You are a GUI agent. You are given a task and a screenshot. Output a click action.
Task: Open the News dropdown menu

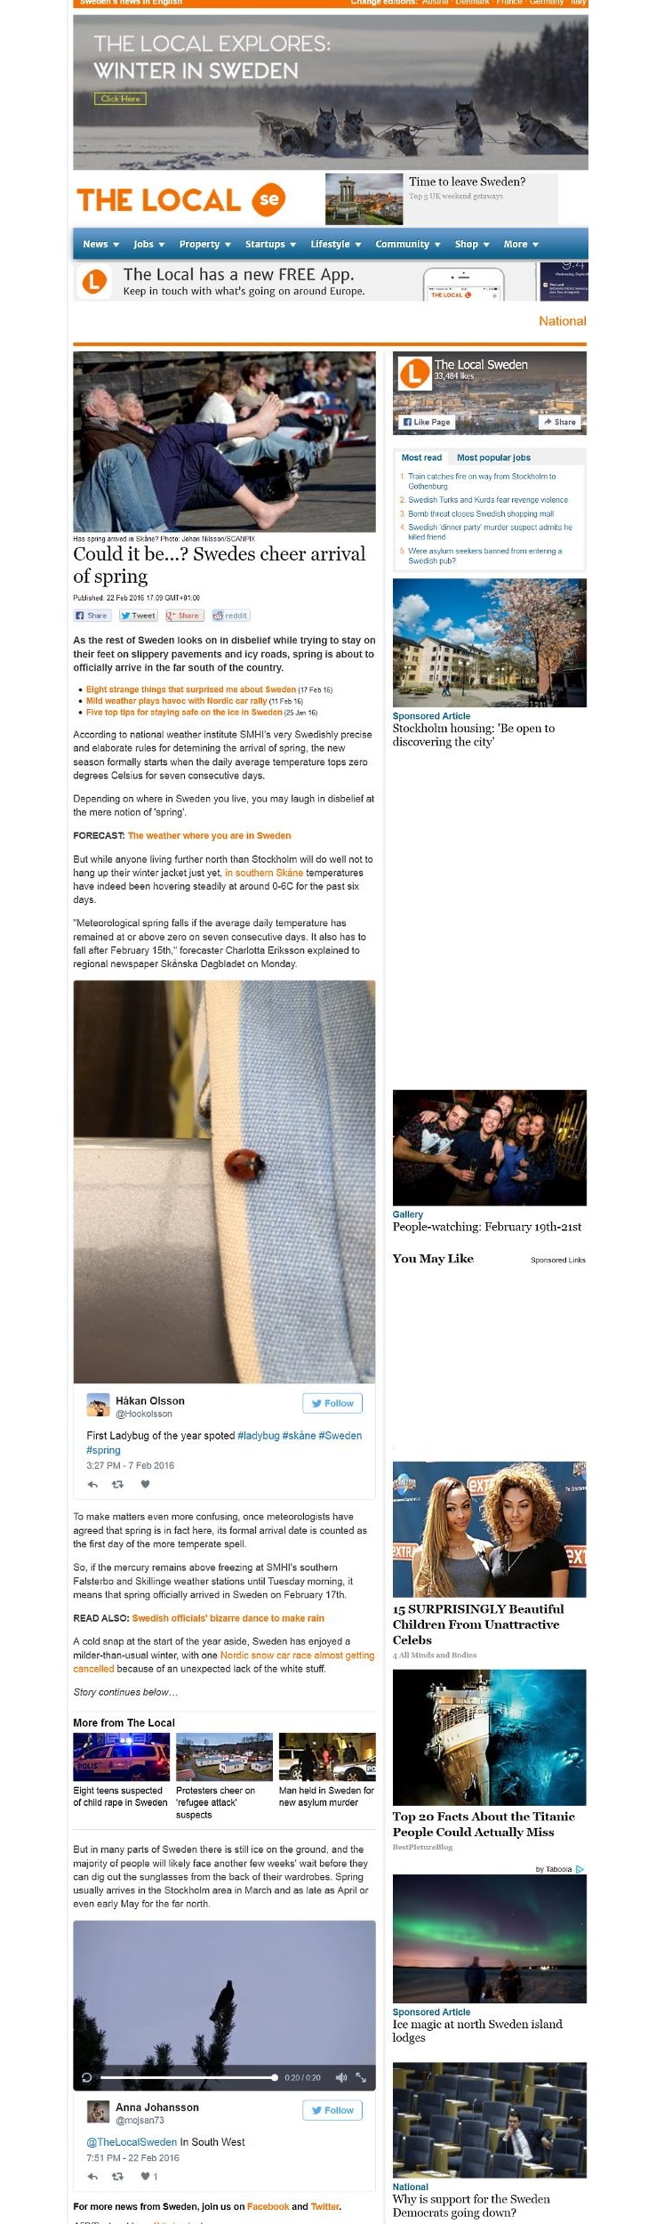(100, 244)
